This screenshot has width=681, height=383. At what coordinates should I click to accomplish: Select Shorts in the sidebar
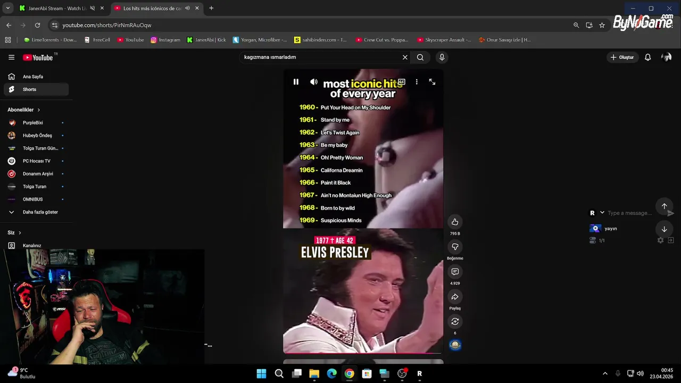[36, 89]
